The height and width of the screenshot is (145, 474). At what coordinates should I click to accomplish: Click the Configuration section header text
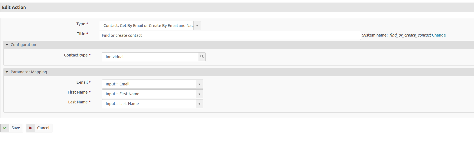23,45
